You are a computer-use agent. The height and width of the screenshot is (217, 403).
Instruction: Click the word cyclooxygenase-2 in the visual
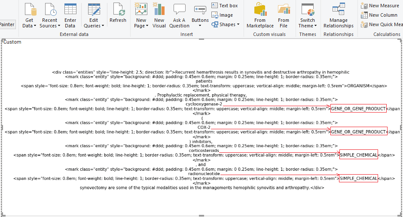[204, 104]
